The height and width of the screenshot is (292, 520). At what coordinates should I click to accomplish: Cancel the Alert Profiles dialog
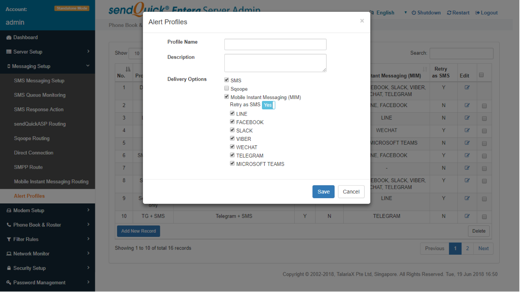(351, 192)
